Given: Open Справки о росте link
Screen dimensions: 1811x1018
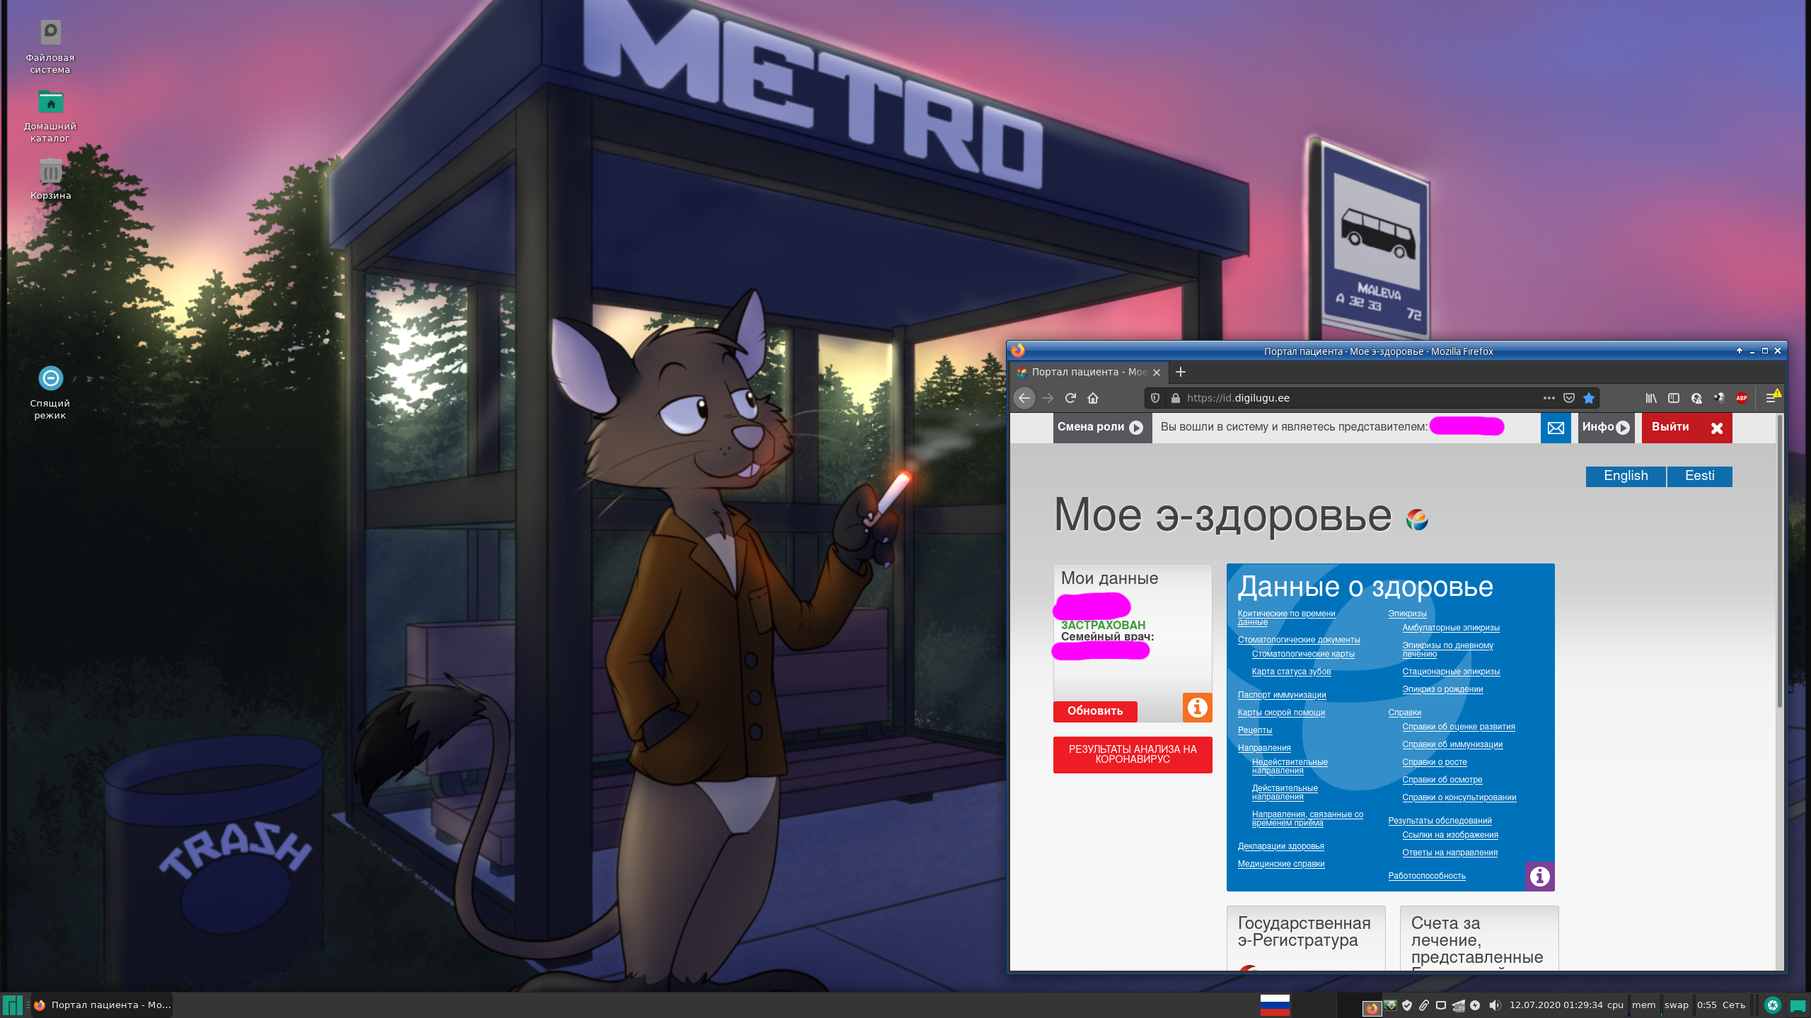Looking at the screenshot, I should point(1435,762).
